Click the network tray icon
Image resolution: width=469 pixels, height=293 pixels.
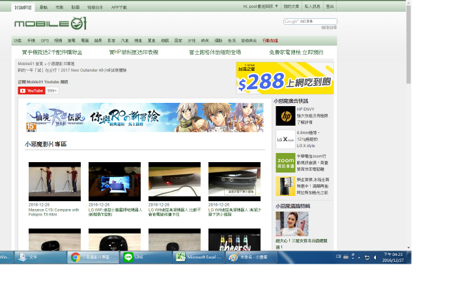367,257
